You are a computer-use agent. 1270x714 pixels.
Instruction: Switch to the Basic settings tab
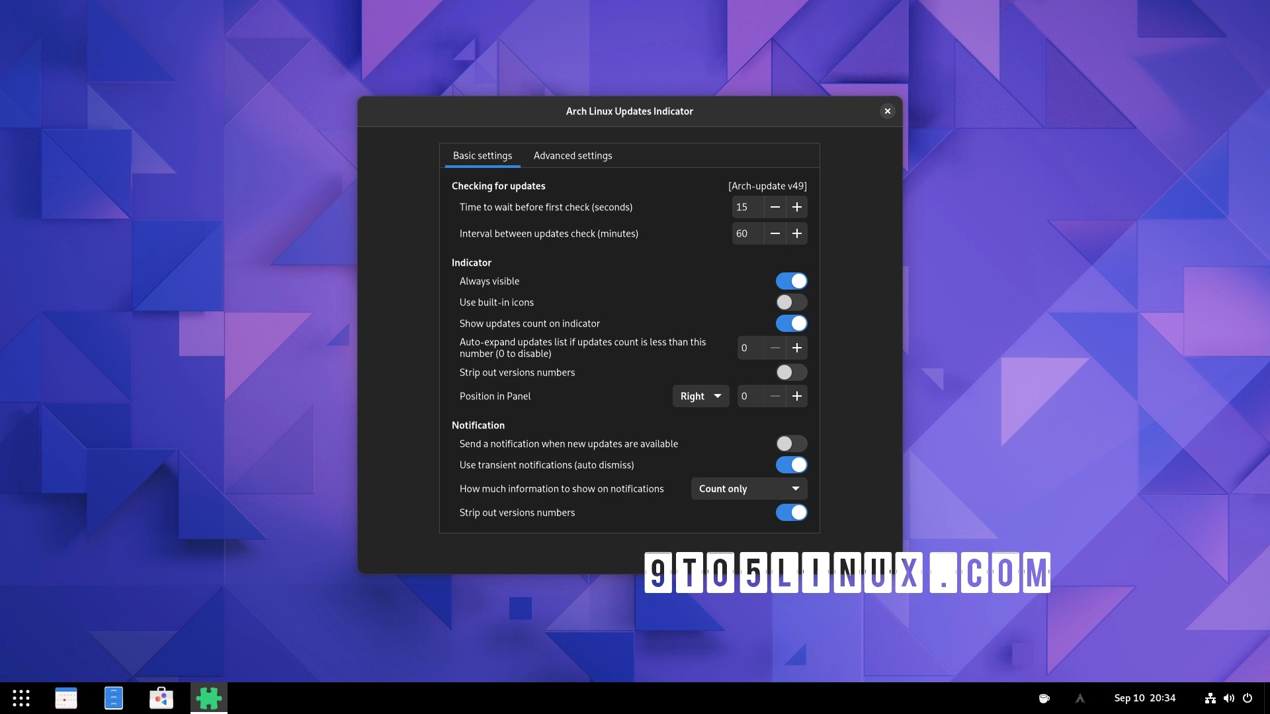coord(483,155)
